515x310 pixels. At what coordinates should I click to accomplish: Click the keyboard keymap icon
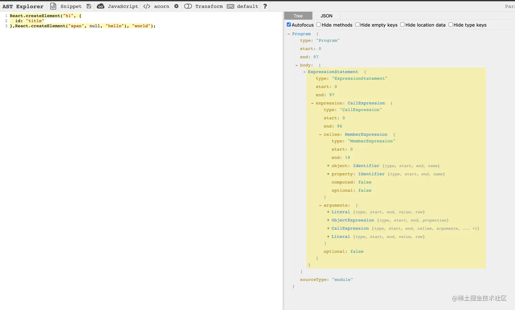click(231, 6)
